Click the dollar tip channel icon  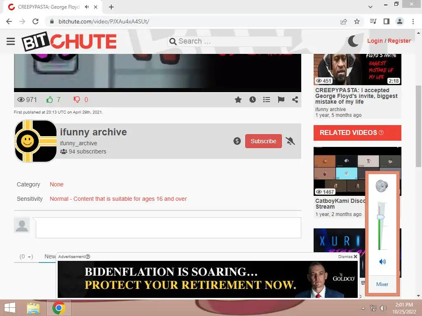[x=237, y=141]
